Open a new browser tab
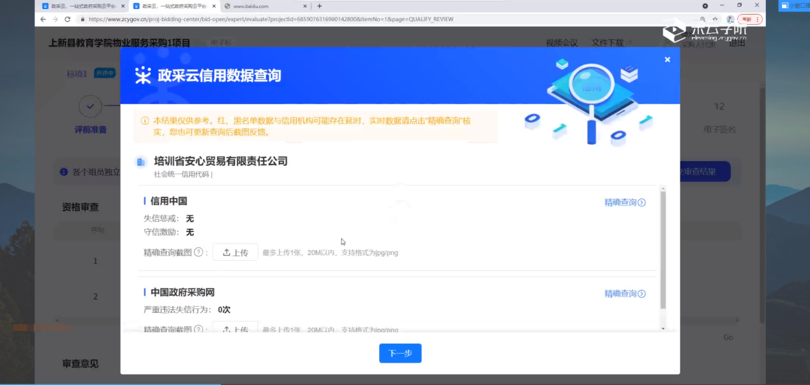This screenshot has width=810, height=385. [x=319, y=6]
